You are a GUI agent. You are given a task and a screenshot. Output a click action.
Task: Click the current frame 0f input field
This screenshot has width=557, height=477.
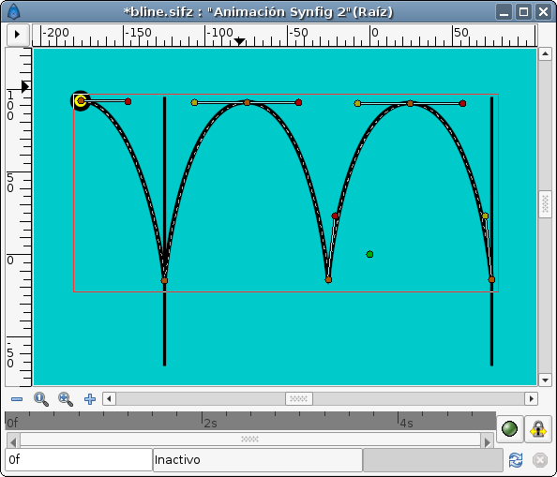(79, 460)
